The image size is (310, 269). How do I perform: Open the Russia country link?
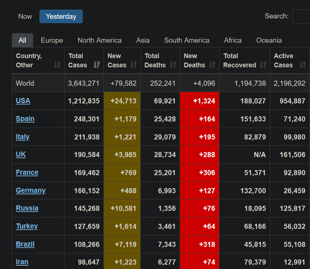click(27, 208)
